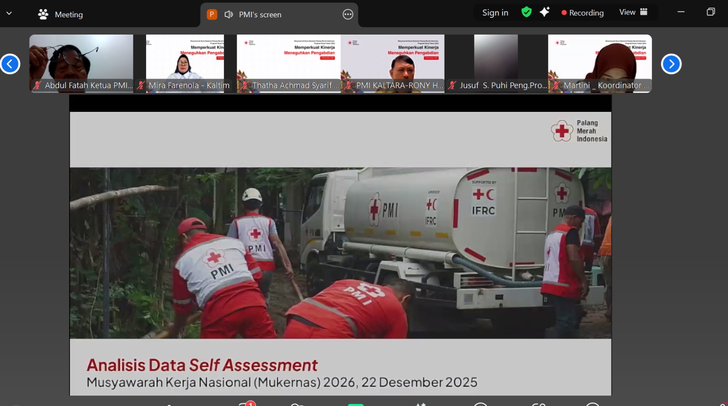Click the green shield security icon

[526, 12]
